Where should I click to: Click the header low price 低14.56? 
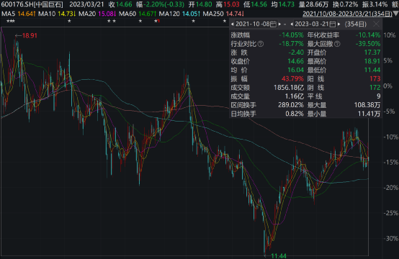(255, 4)
